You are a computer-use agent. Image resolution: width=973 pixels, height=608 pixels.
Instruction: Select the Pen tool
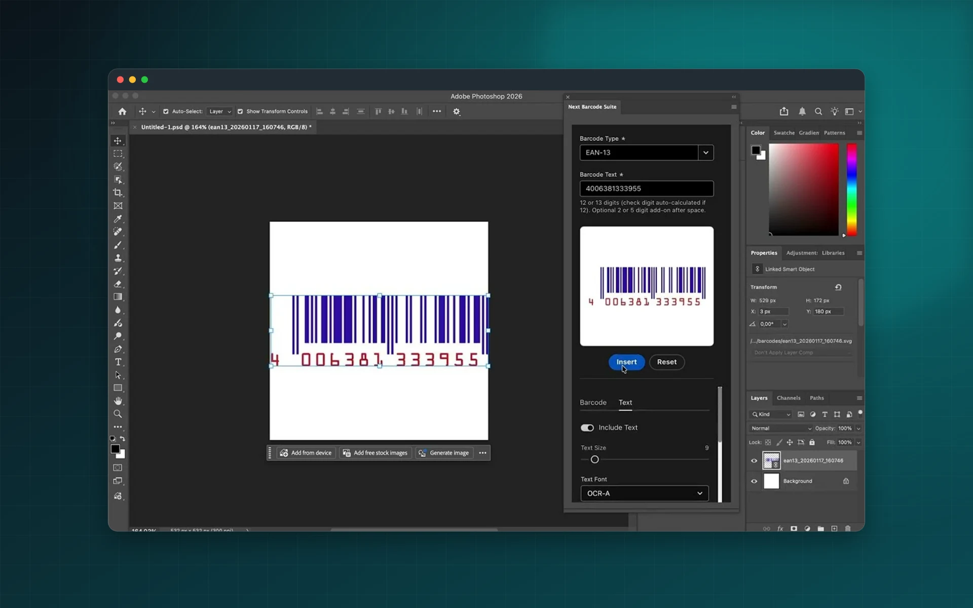[x=118, y=349]
